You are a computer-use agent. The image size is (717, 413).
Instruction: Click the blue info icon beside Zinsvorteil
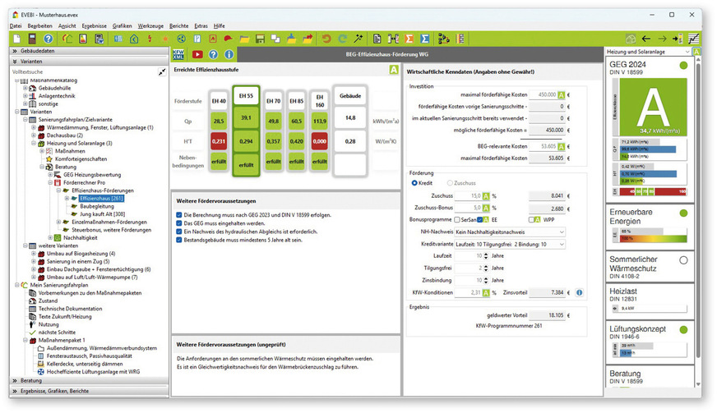(x=579, y=292)
